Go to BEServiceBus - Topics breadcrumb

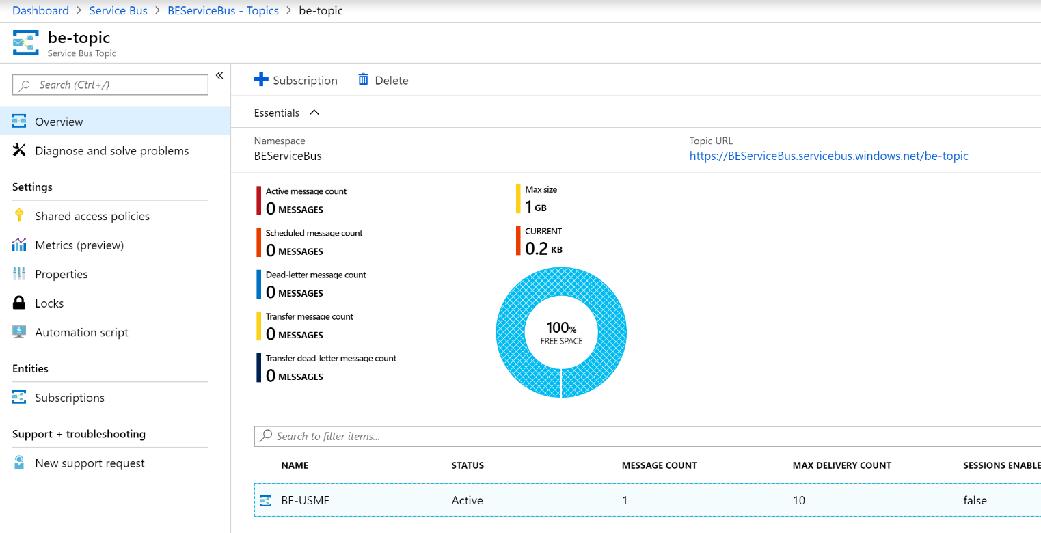tap(223, 10)
